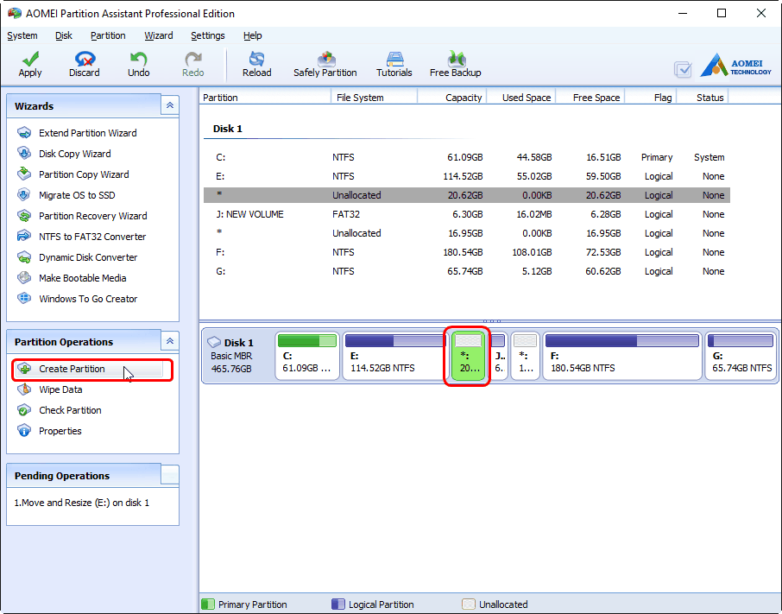
Task: Launch the Extend Partition Wizard icon
Action: [x=24, y=133]
